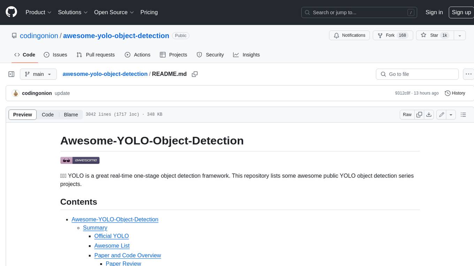Copy the README.md file path

pos(195,74)
